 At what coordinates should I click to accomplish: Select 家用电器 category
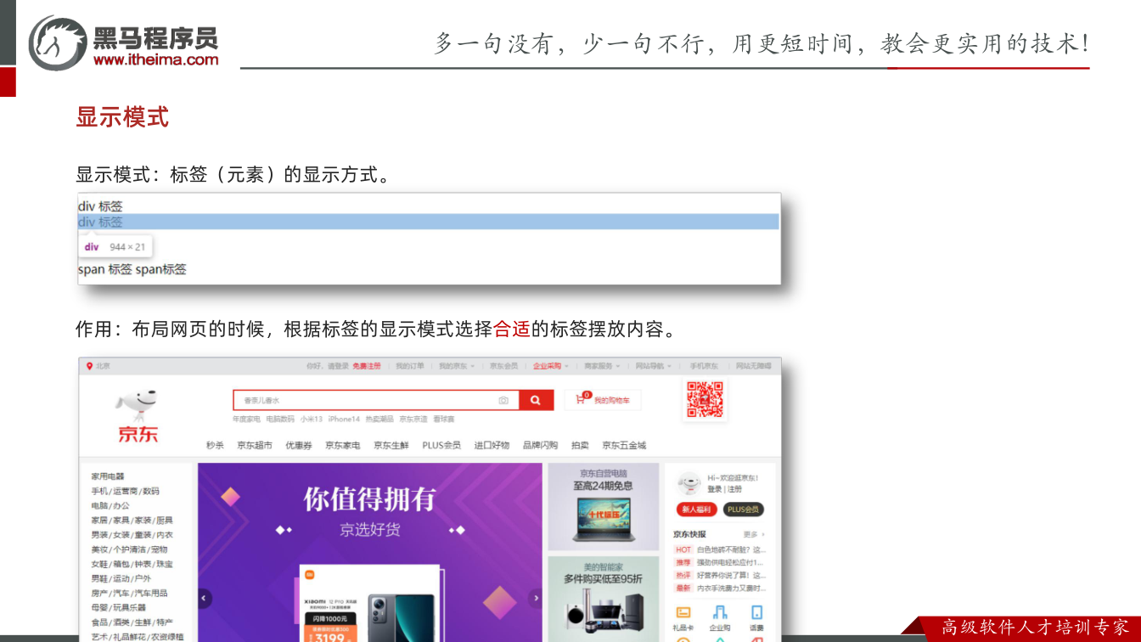[108, 476]
